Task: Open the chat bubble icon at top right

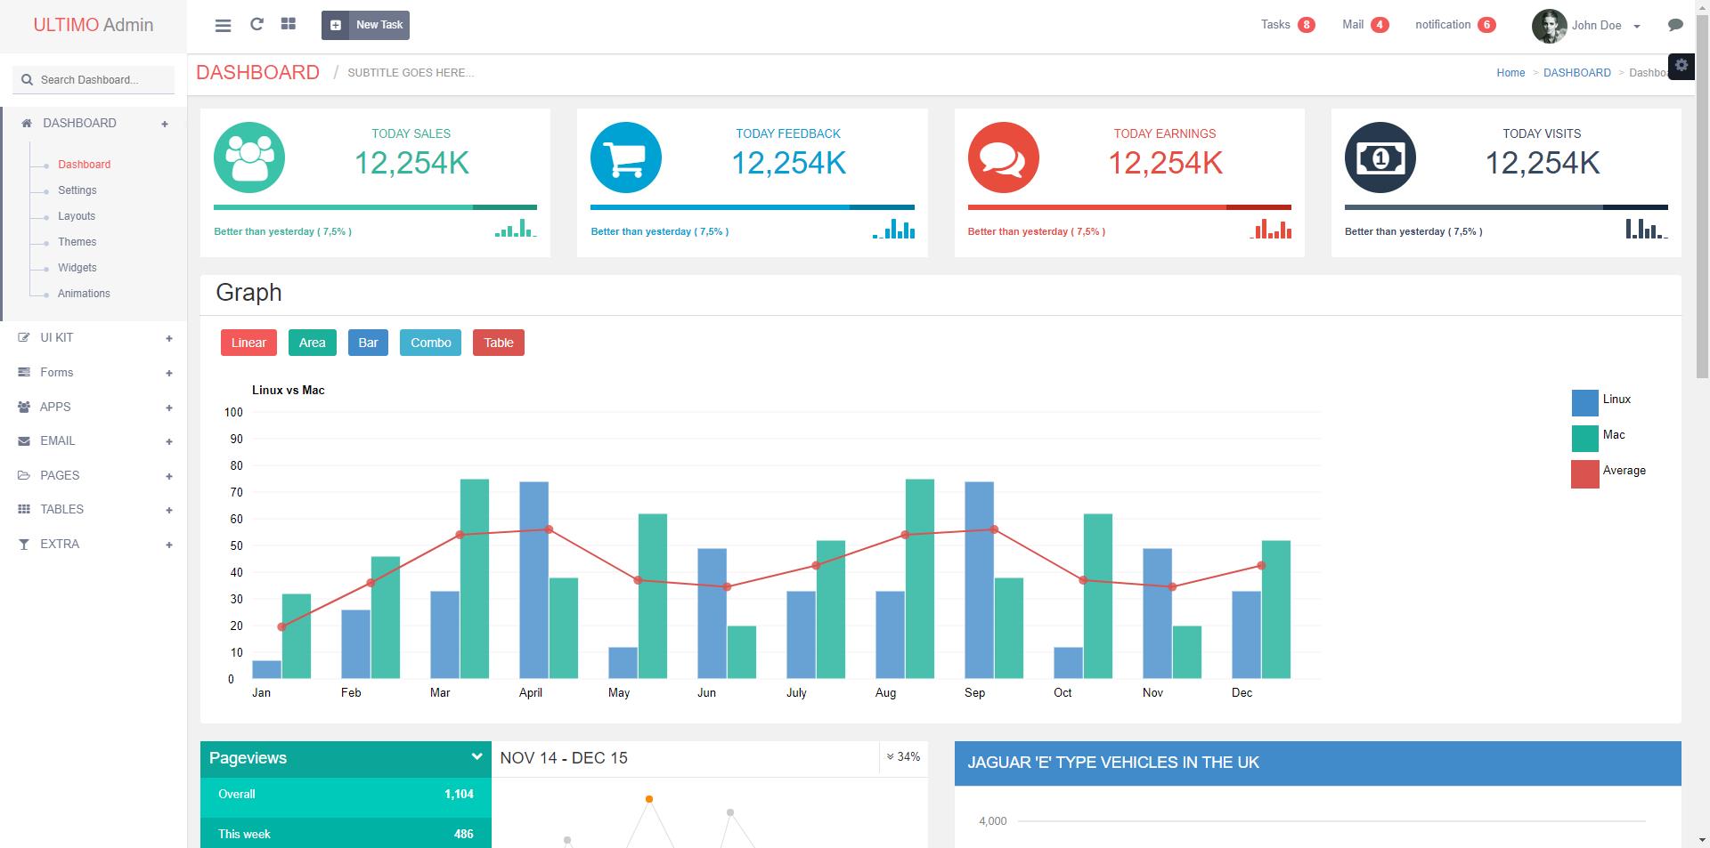Action: (1675, 25)
